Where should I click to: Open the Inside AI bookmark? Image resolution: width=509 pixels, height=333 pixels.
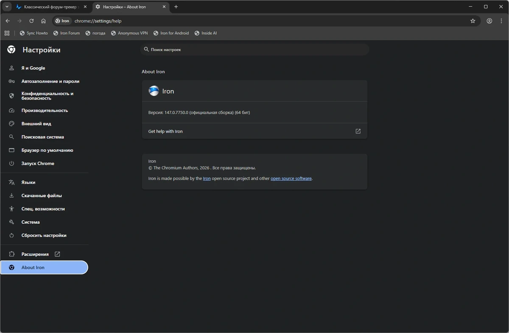tap(206, 33)
